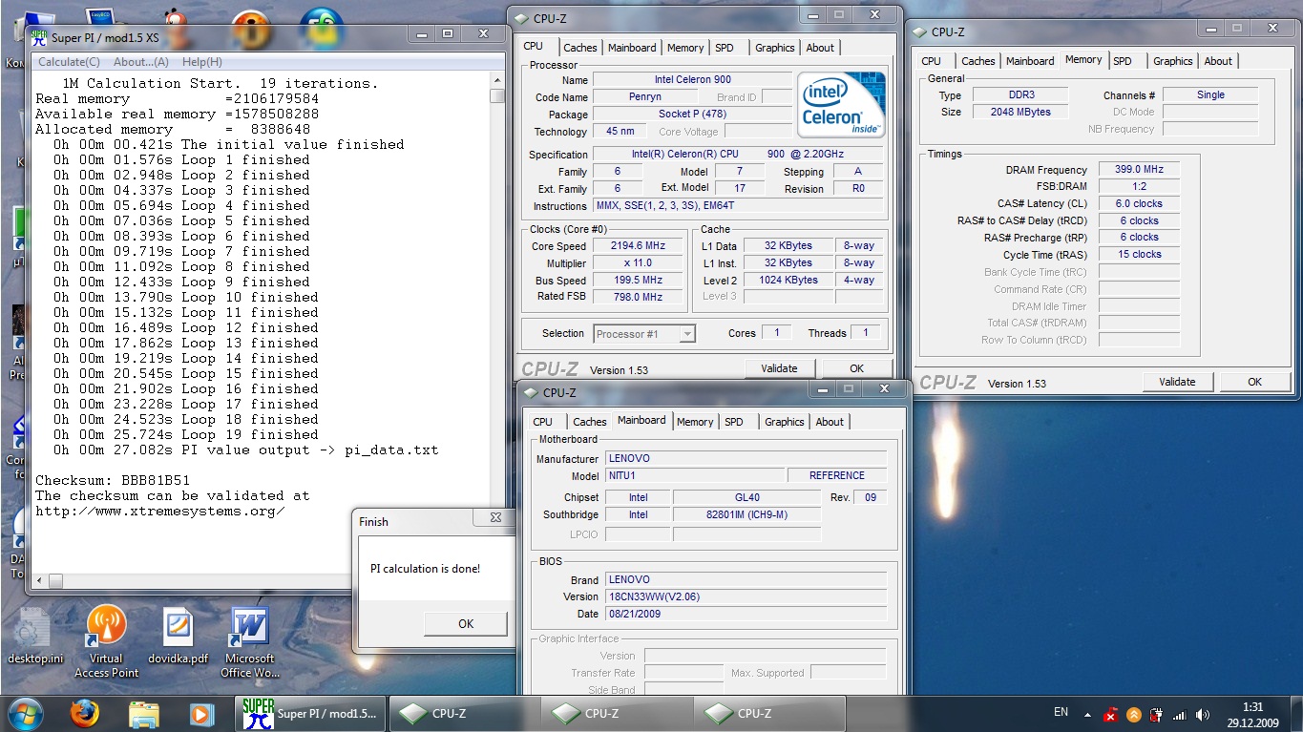Open the Help(H) menu in Super PI
This screenshot has height=732, width=1303.
(201, 62)
